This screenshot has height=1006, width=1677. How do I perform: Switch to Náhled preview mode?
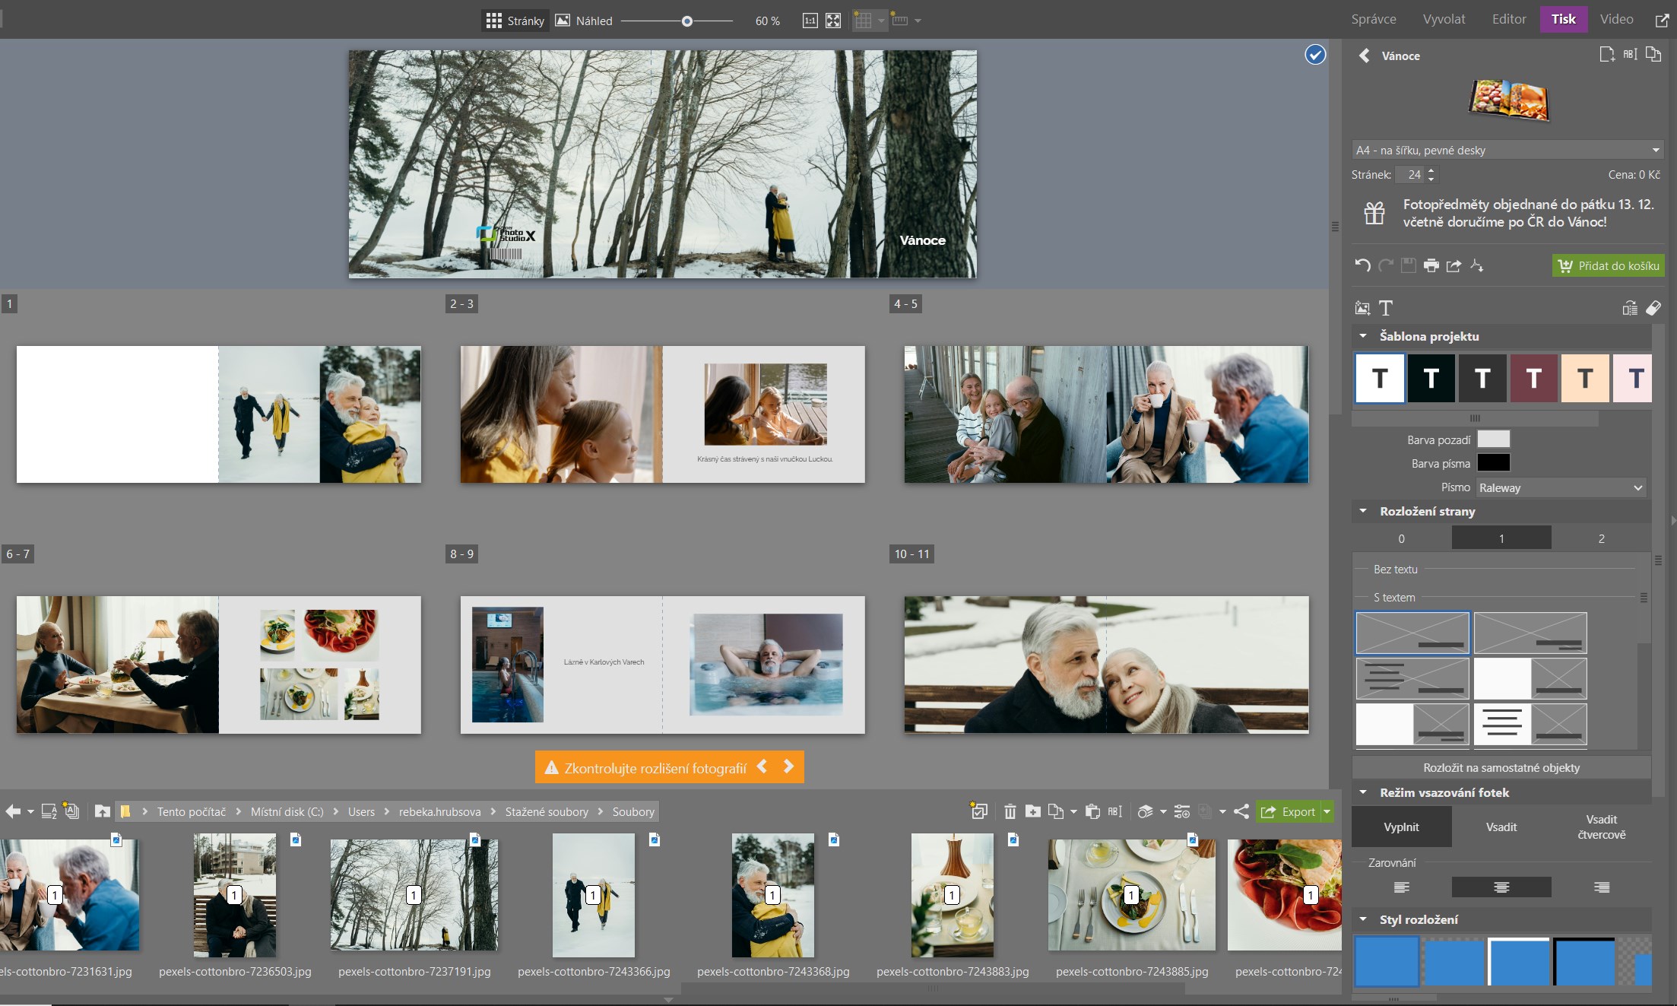coord(584,21)
